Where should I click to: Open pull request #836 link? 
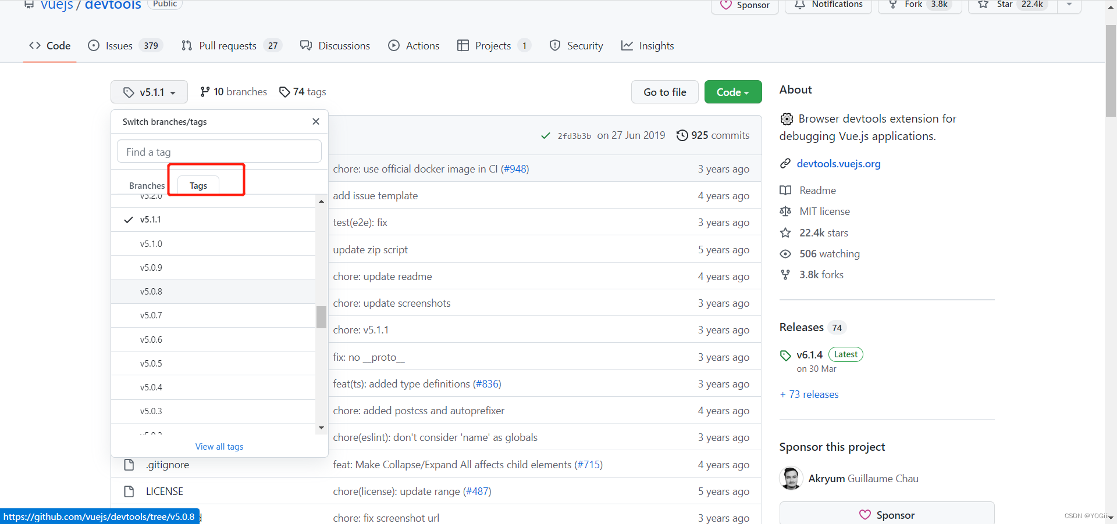pyautogui.click(x=487, y=384)
